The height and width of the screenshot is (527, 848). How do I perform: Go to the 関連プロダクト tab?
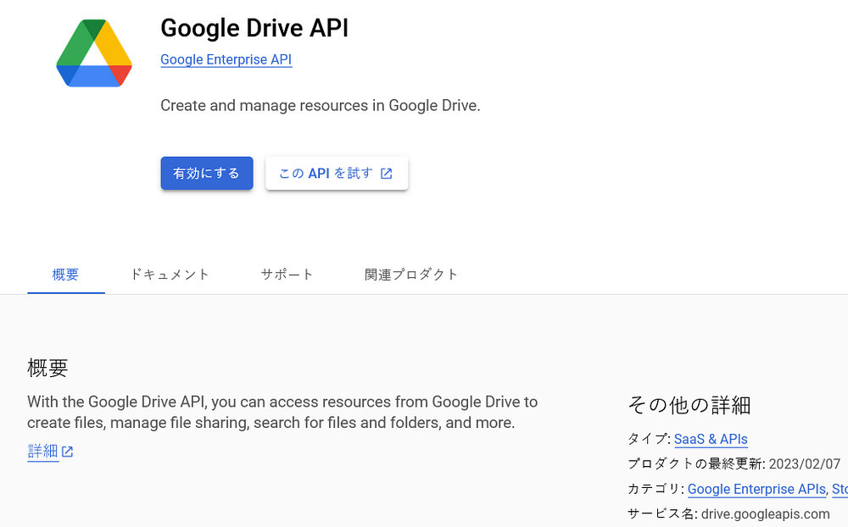pos(411,275)
